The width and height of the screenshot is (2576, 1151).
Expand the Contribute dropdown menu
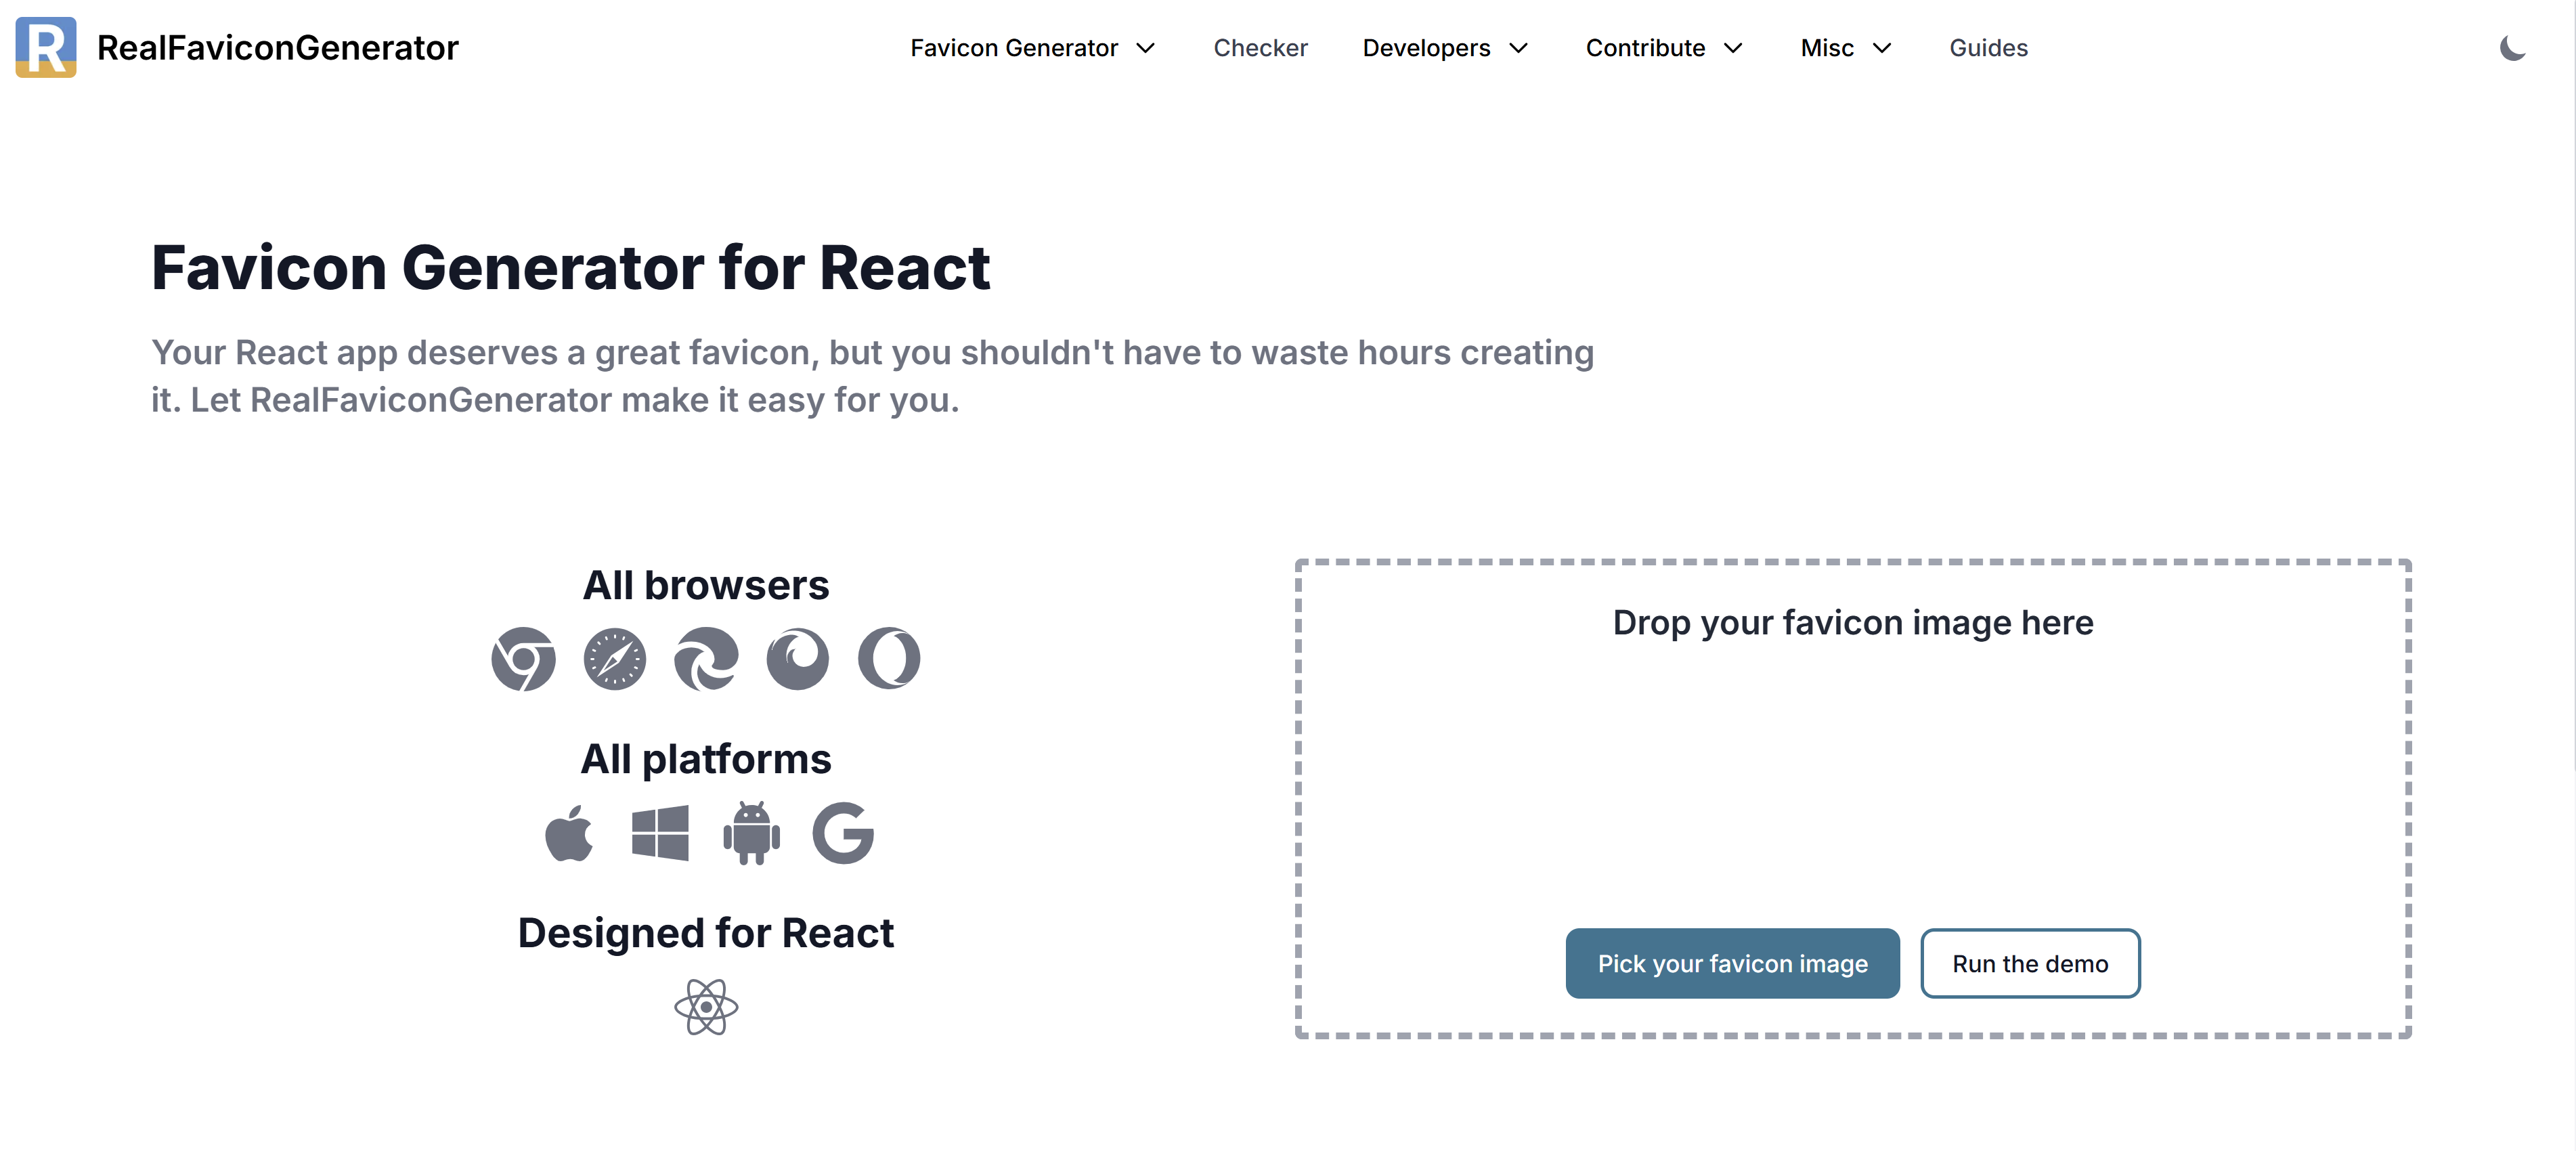(1665, 48)
